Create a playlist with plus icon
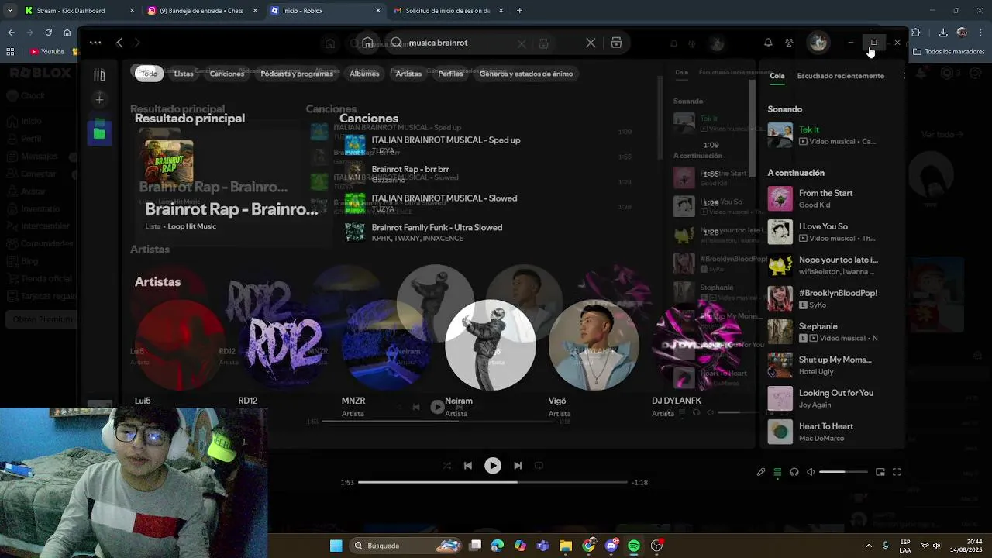 point(99,99)
